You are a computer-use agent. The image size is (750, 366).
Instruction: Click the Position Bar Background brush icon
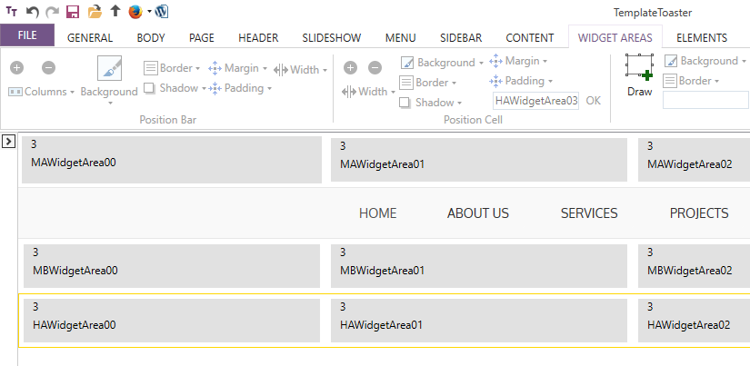(109, 69)
